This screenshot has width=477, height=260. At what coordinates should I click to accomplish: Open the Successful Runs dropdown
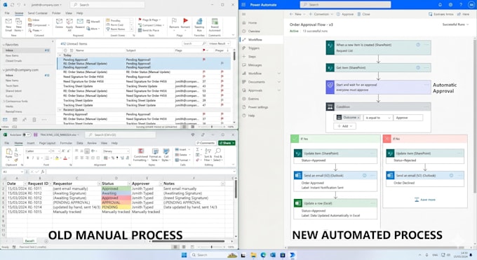455,25
